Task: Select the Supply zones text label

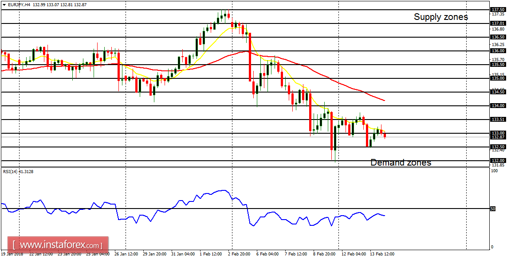Action: click(x=440, y=17)
